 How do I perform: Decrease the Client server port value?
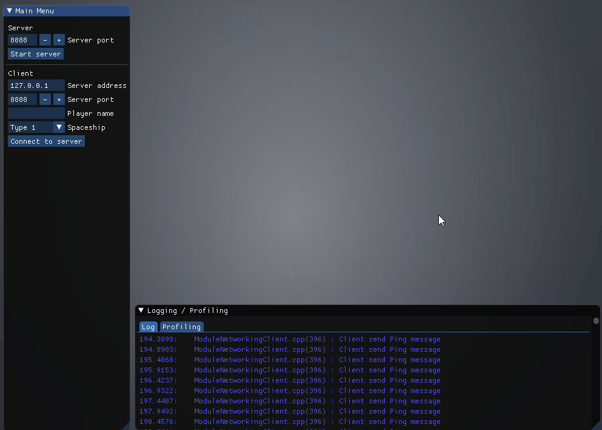[45, 99]
